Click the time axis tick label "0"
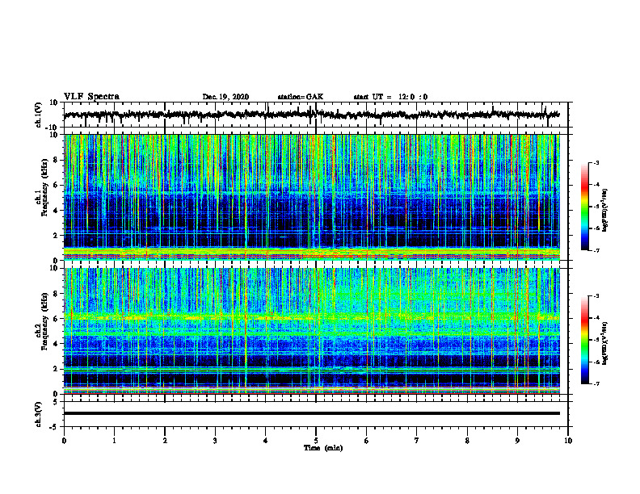The image size is (640, 494). point(64,441)
